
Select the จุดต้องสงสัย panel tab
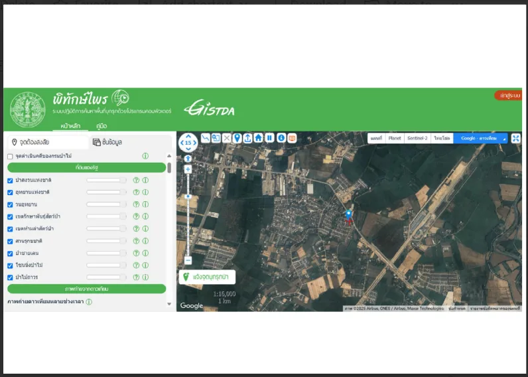(x=48, y=142)
